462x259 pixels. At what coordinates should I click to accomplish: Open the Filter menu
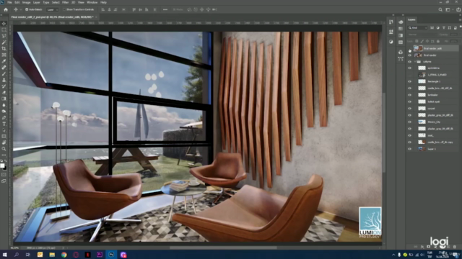(66, 2)
